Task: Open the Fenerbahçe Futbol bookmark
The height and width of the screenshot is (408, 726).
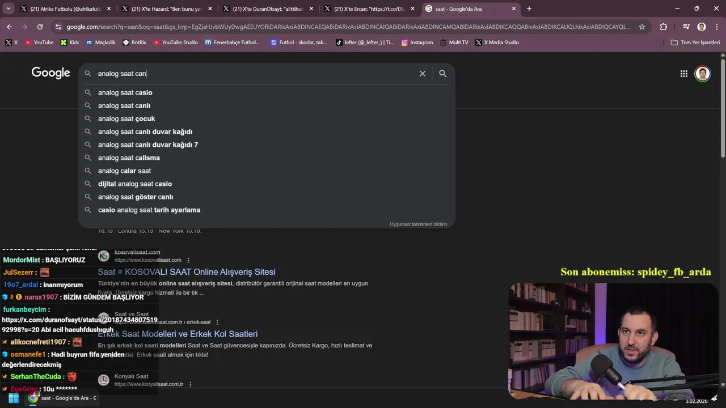Action: (232, 42)
